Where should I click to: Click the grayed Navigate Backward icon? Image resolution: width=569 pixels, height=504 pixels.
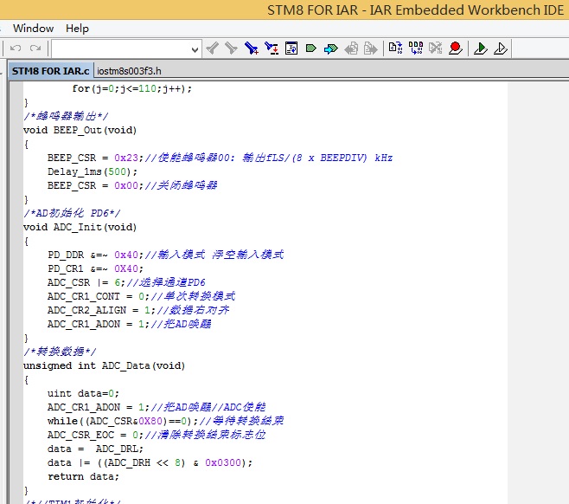[x=351, y=48]
